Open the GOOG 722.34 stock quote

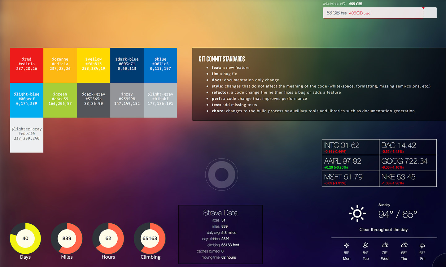pyautogui.click(x=408, y=163)
